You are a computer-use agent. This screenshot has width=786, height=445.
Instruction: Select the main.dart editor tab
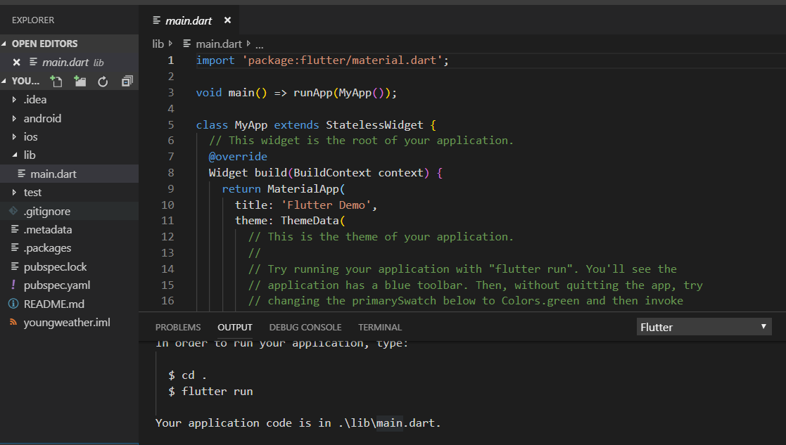(189, 20)
